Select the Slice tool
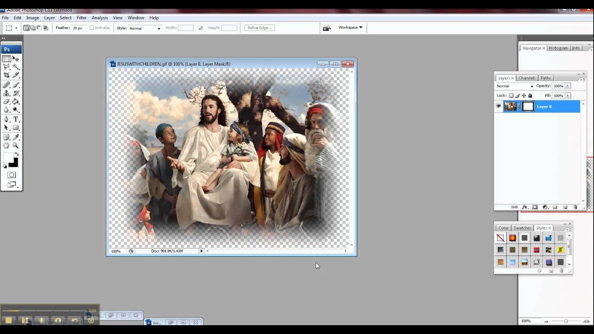This screenshot has height=334, width=594. coord(16,75)
